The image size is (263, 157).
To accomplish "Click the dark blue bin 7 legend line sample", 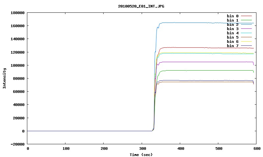I will pyautogui.click(x=246, y=46).
